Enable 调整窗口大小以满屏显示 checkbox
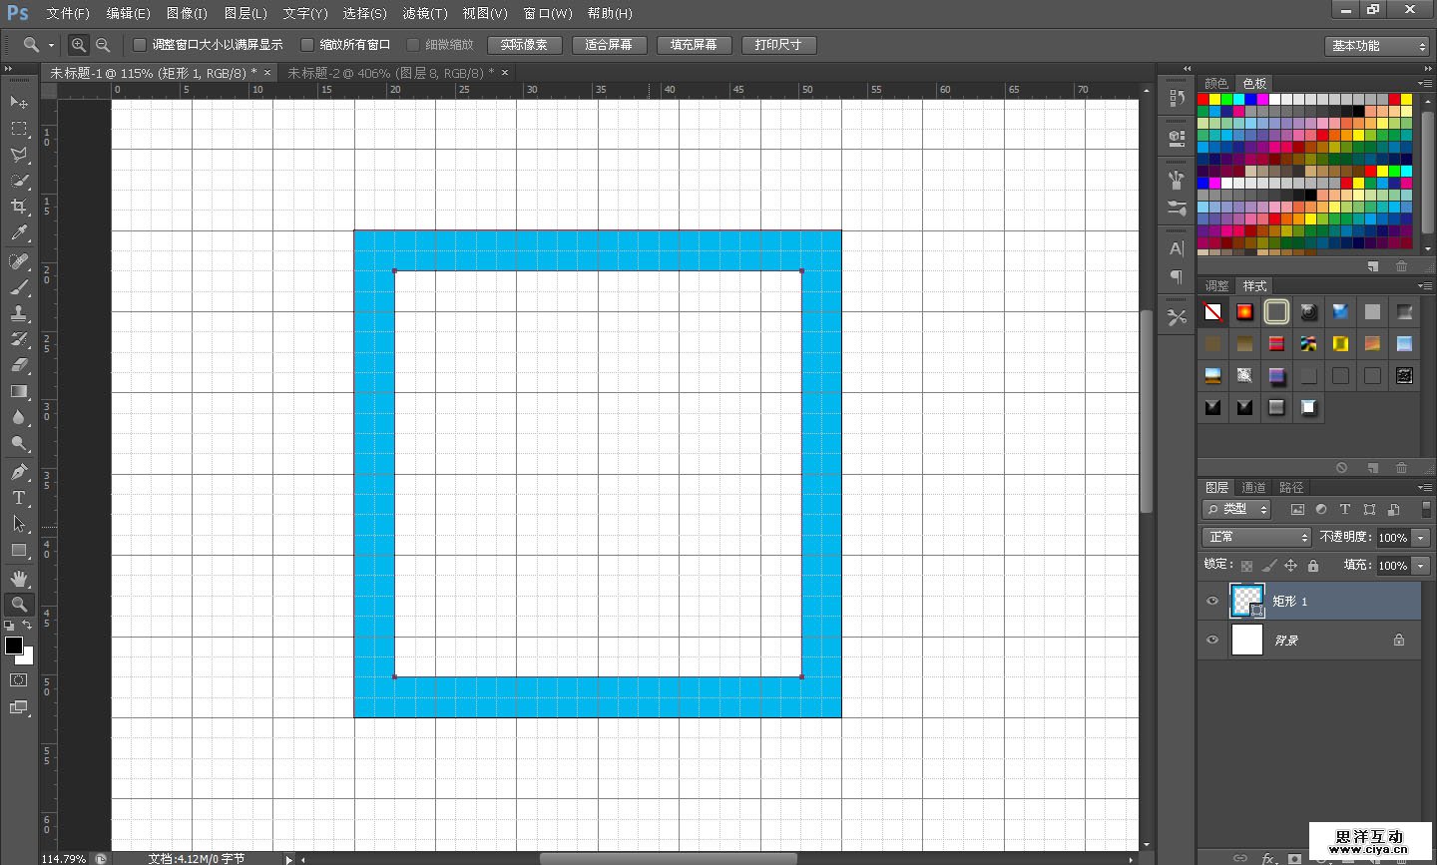Image resolution: width=1437 pixels, height=865 pixels. pos(140,45)
